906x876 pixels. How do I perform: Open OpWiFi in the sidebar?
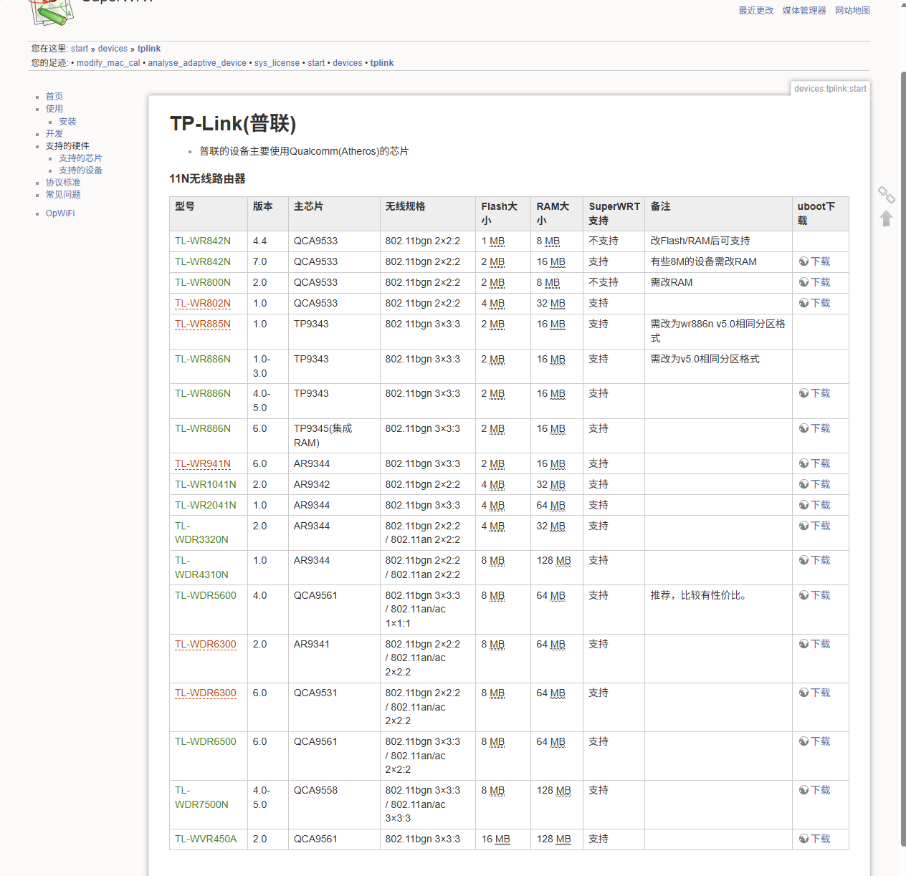(x=60, y=213)
